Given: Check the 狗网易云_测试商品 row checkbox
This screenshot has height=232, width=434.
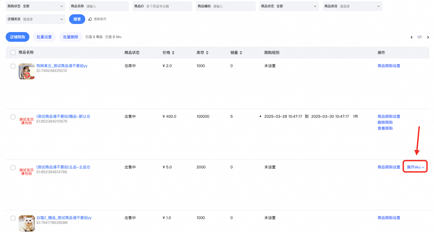Looking at the screenshot, I should pos(13,66).
